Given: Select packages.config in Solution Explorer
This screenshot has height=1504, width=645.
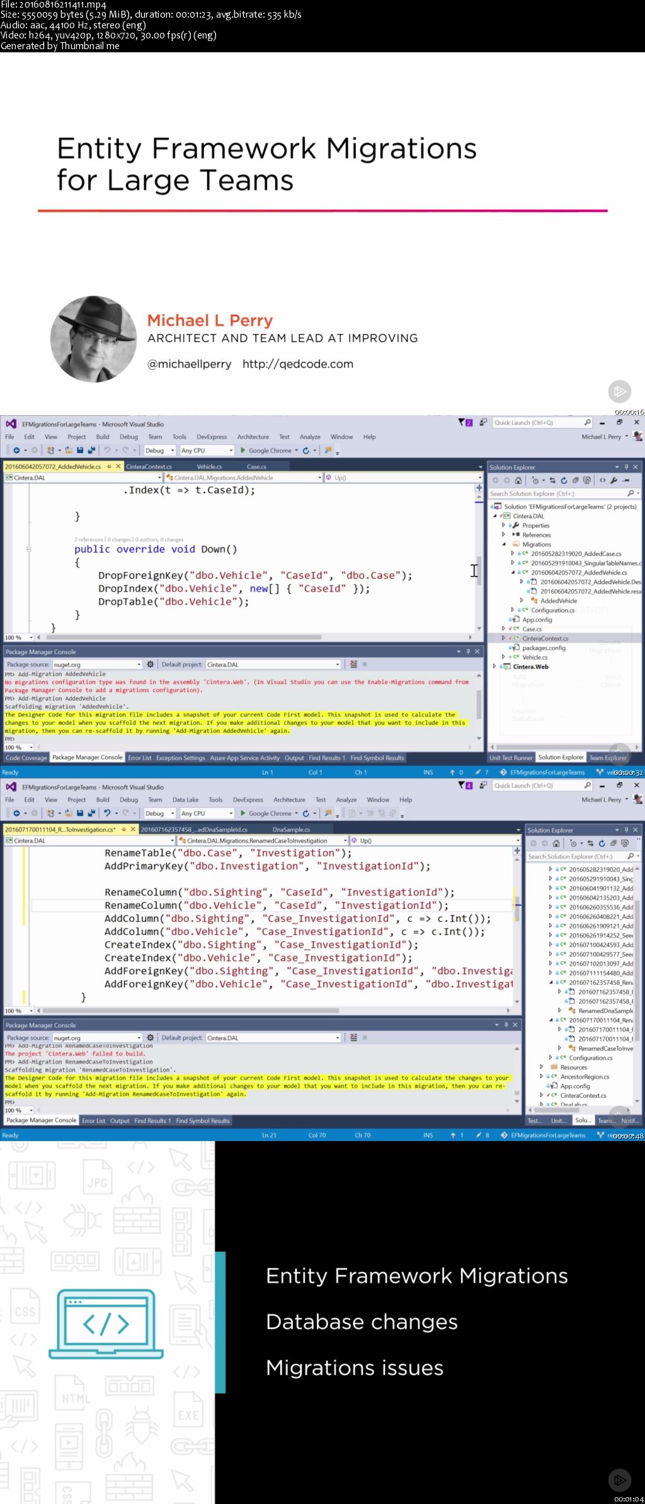Looking at the screenshot, I should 544,648.
